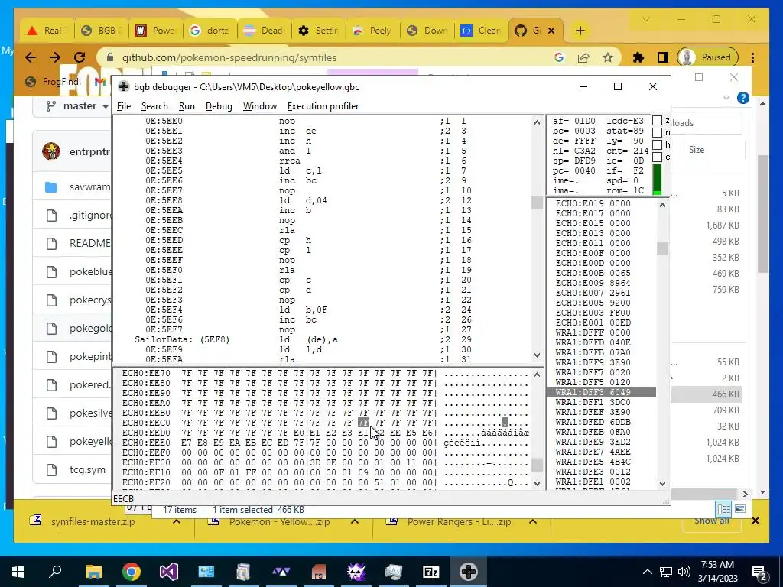Switch Explorer to large icons view icon
This screenshot has width=783, height=587.
click(x=740, y=508)
